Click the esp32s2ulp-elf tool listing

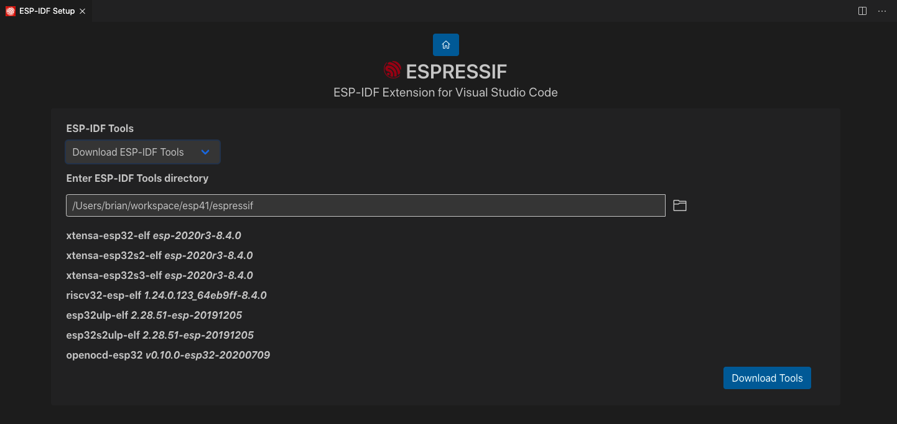160,335
